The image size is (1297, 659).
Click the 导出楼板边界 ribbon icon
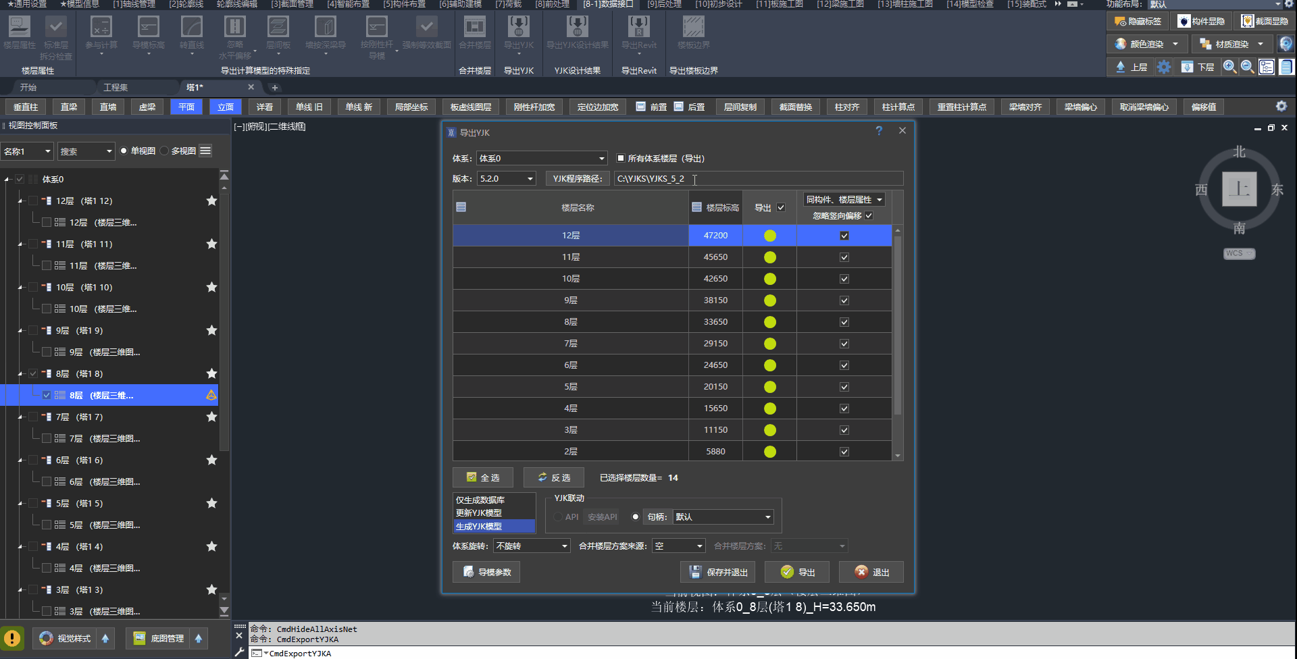click(x=693, y=28)
